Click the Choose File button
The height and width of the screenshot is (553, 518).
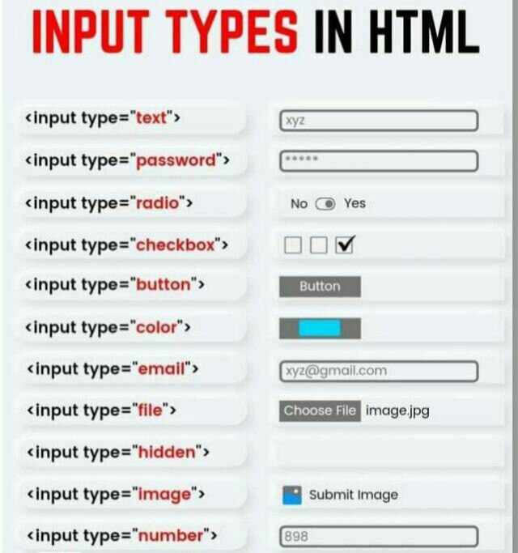320,410
